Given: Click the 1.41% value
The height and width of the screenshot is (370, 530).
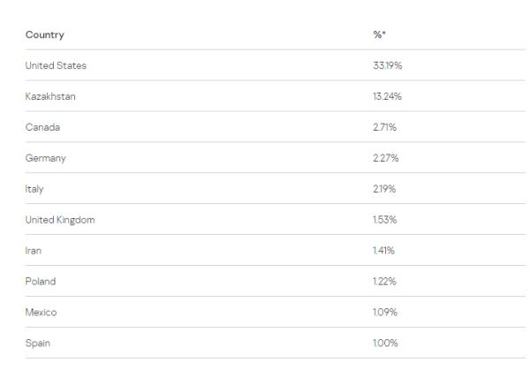Looking at the screenshot, I should (x=382, y=251).
